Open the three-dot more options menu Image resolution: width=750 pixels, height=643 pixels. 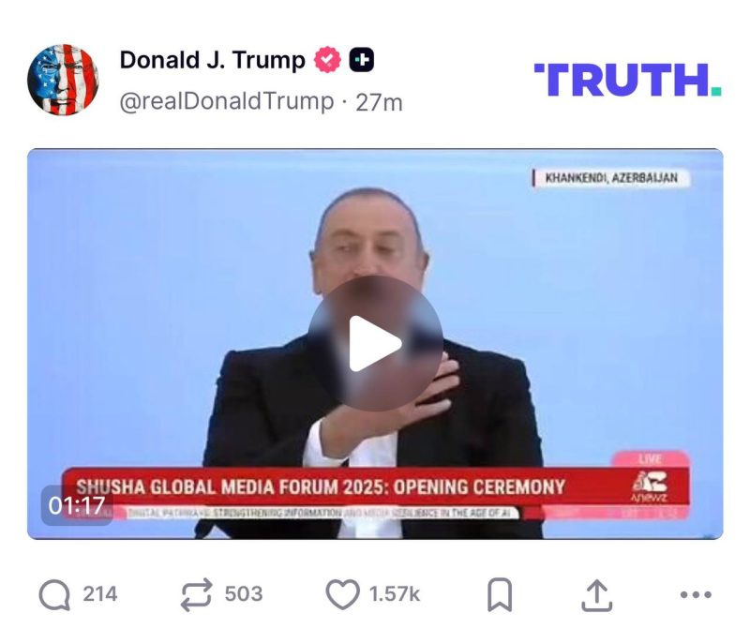tap(696, 594)
